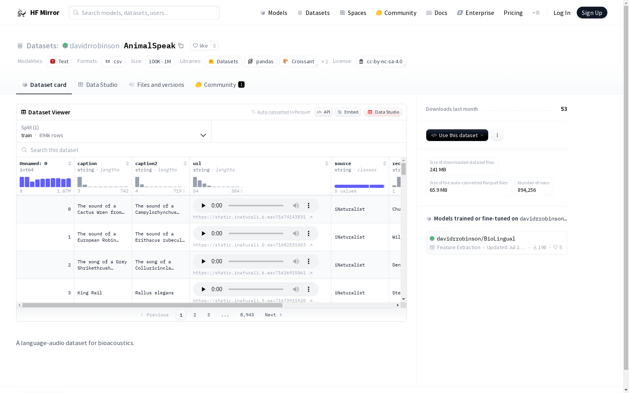The width and height of the screenshot is (629, 393).
Task: Jump to last page 8,943
Action: (247, 315)
